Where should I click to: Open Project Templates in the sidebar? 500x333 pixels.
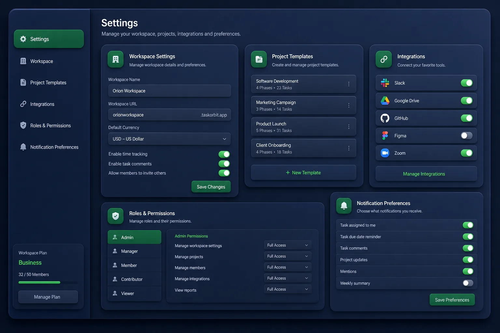point(49,83)
